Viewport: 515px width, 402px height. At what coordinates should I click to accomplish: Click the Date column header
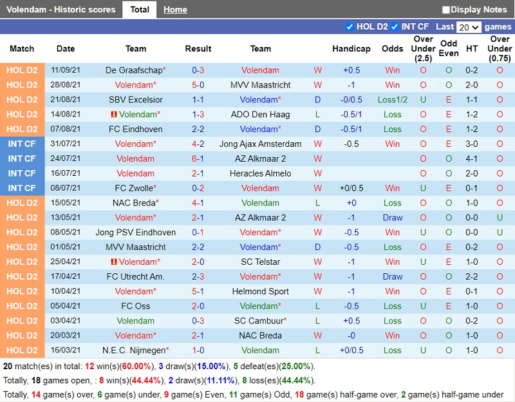tap(66, 49)
